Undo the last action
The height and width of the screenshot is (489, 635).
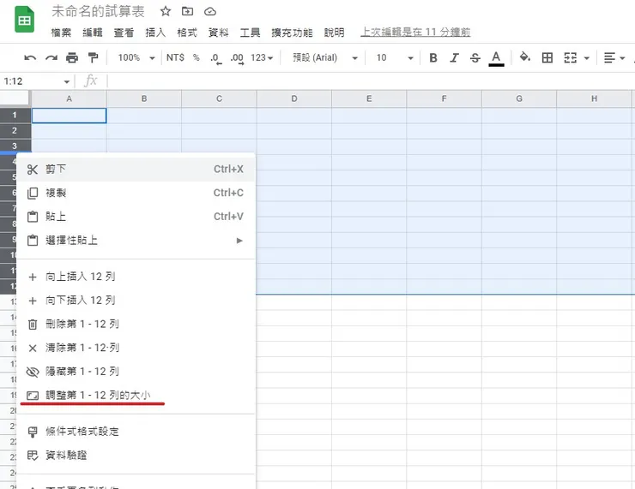[x=30, y=57]
